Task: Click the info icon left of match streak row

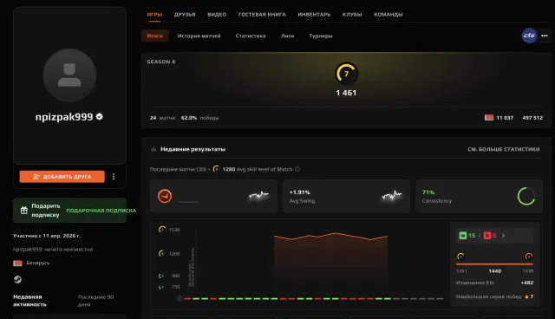Action: pos(180,299)
